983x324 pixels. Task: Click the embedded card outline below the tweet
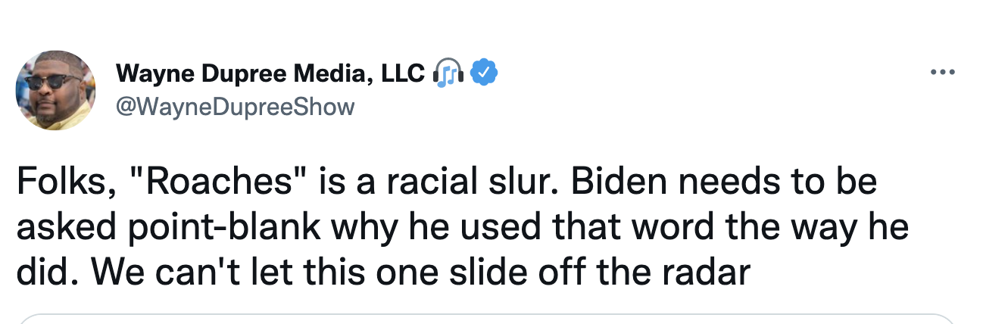click(x=485, y=319)
